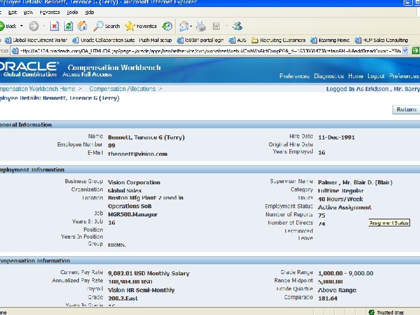The width and height of the screenshot is (420, 315).
Task: Select the Above Range grade quartile value
Action: 337,290
